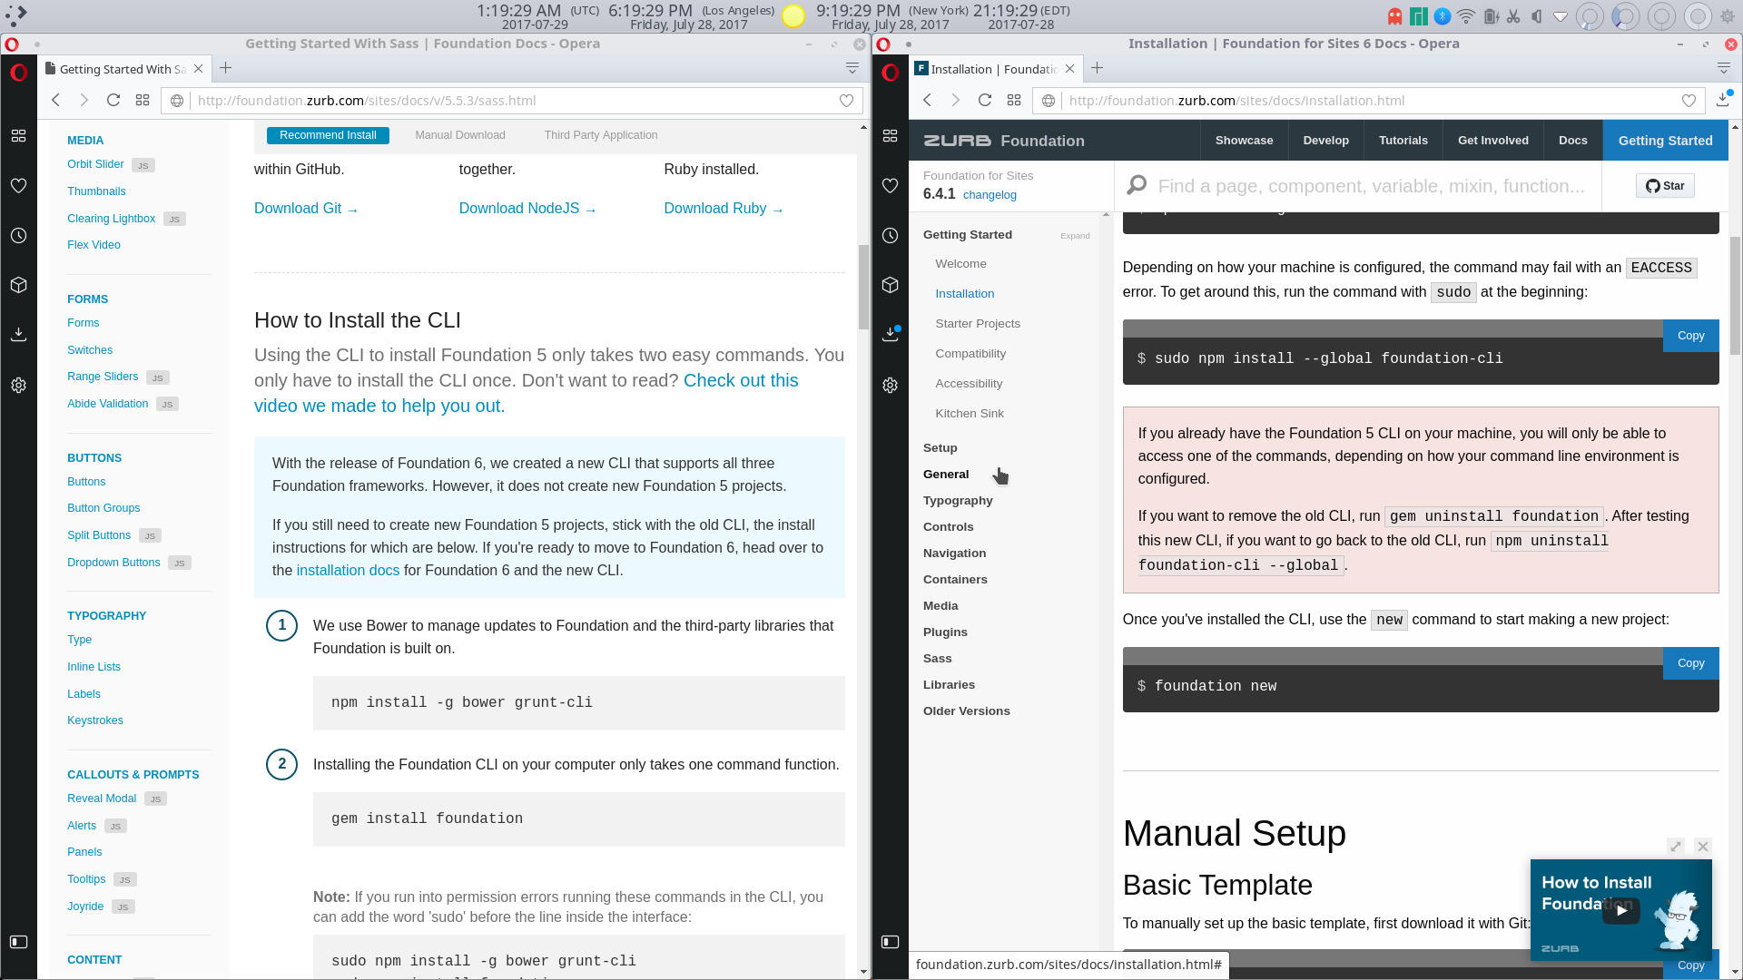The image size is (1743, 980).
Task: Open Showcase in Foundation top menu
Action: click(x=1244, y=141)
